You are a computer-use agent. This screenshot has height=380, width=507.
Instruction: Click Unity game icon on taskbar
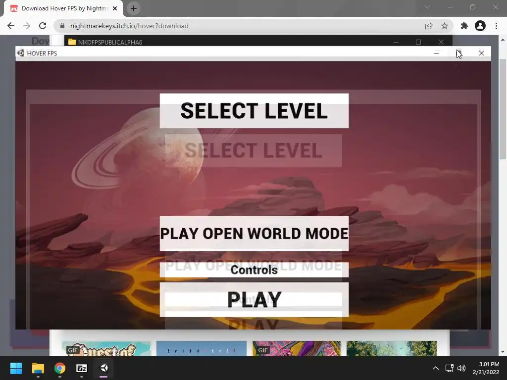[x=103, y=368]
